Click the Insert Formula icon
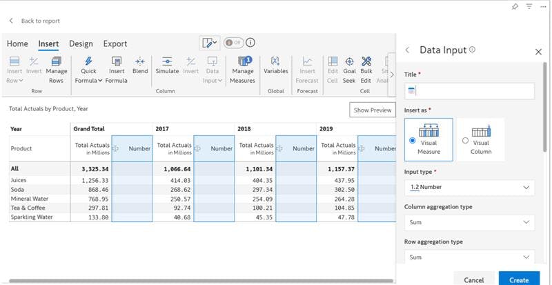552x285 pixels. click(x=116, y=62)
